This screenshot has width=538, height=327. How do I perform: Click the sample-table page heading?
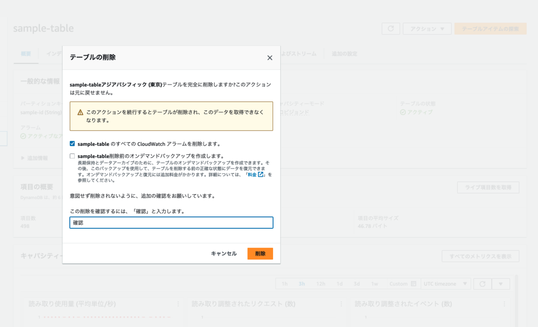click(43, 28)
